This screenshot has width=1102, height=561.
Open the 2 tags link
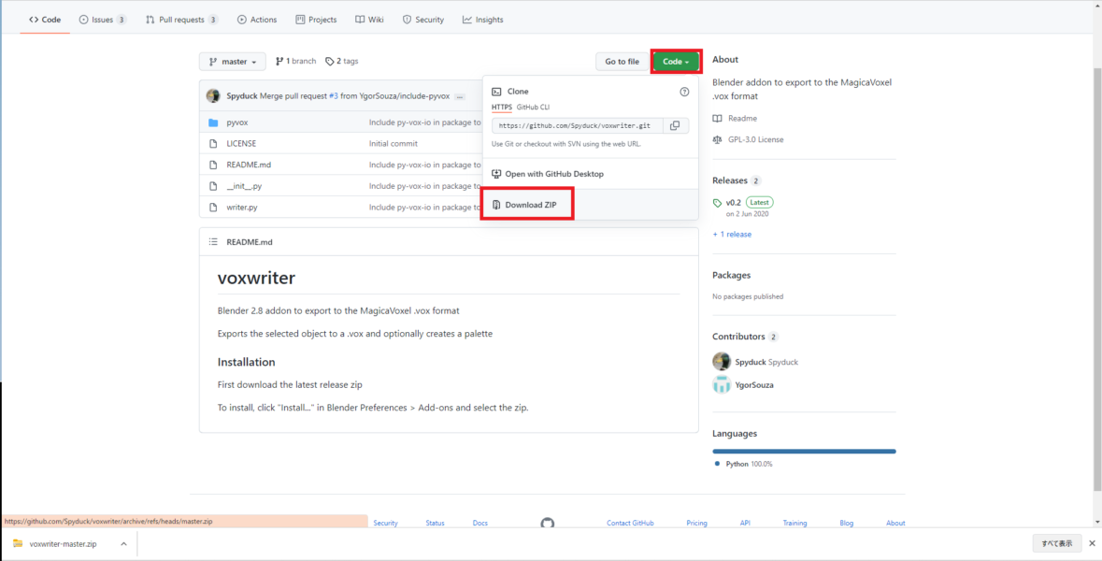341,61
